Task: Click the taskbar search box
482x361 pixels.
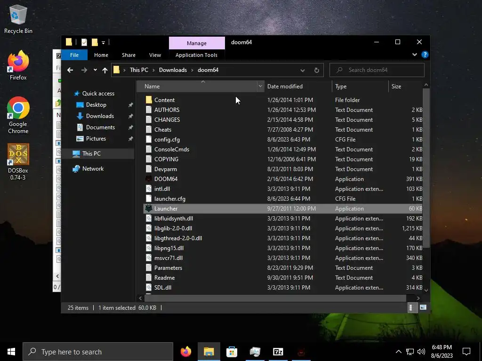Action: click(98, 352)
